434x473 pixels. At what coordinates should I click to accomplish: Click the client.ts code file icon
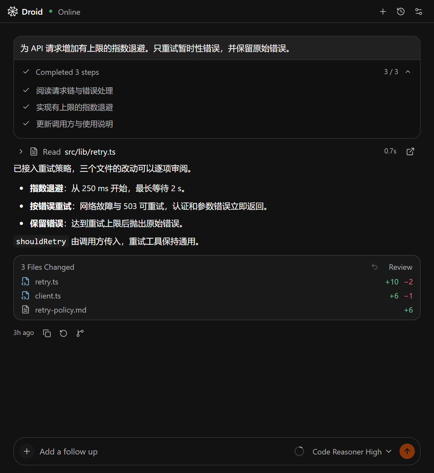click(26, 296)
